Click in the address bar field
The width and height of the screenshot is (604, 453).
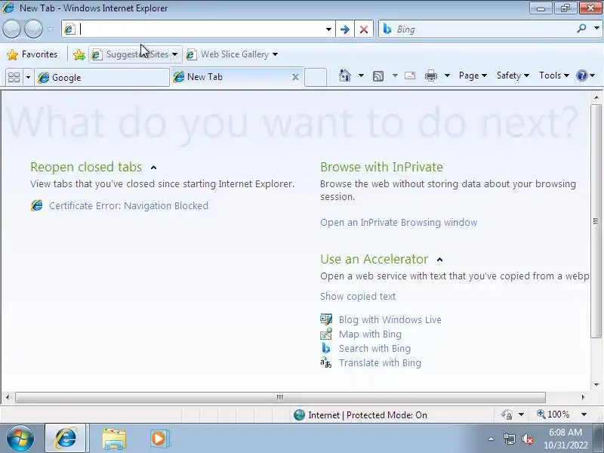click(x=200, y=29)
